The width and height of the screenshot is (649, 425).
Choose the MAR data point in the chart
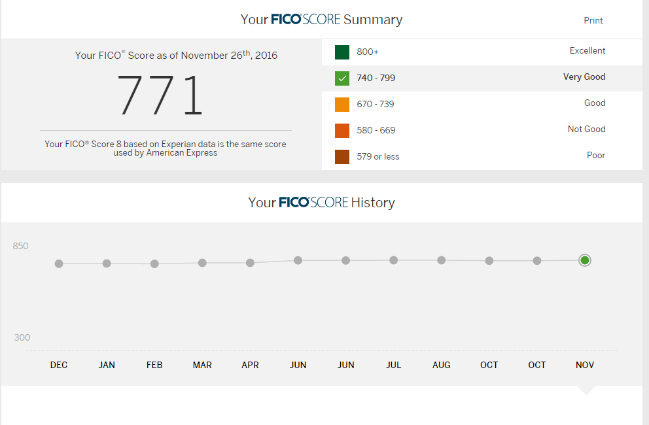click(202, 263)
